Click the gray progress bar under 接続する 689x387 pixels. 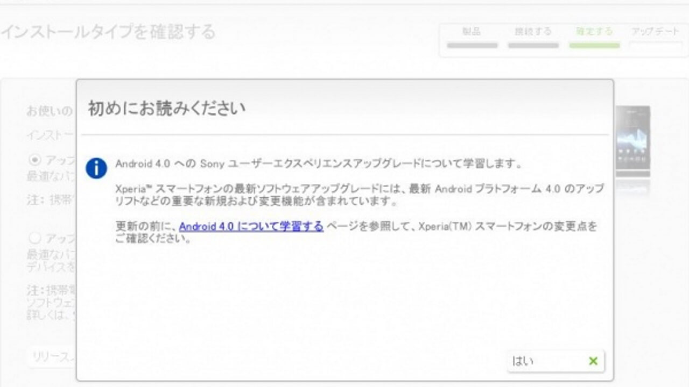coord(533,46)
